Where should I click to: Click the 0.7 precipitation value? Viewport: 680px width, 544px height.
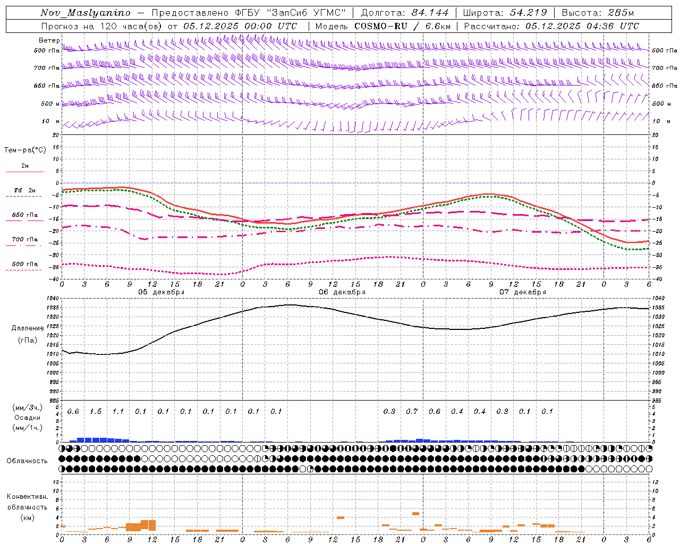point(412,412)
